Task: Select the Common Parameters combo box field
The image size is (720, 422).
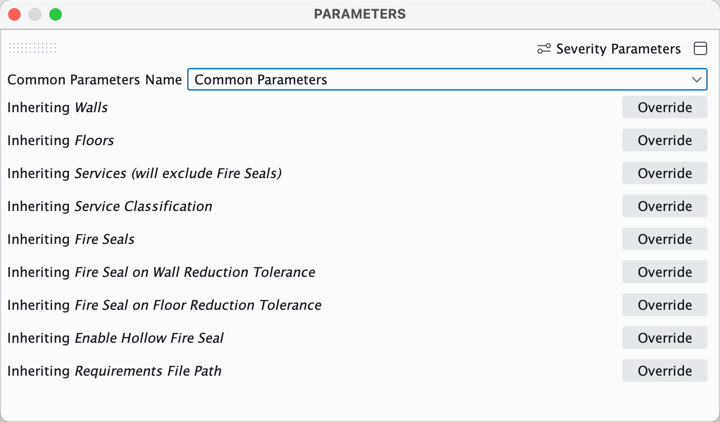Action: pyautogui.click(x=447, y=80)
